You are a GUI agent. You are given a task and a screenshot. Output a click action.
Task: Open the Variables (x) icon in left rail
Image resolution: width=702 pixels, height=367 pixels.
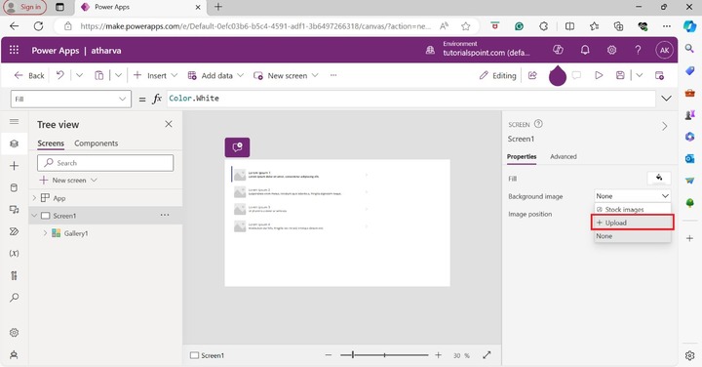click(x=15, y=254)
